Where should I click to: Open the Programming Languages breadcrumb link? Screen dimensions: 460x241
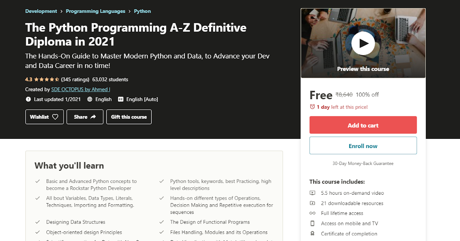[x=95, y=11]
